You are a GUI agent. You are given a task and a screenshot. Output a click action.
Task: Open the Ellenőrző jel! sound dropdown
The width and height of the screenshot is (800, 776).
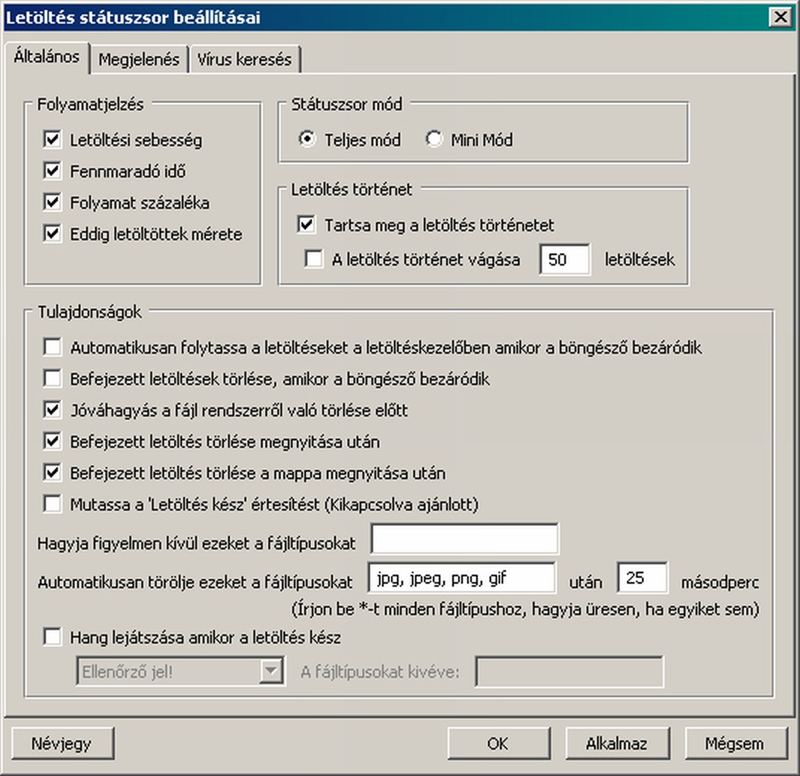click(270, 672)
